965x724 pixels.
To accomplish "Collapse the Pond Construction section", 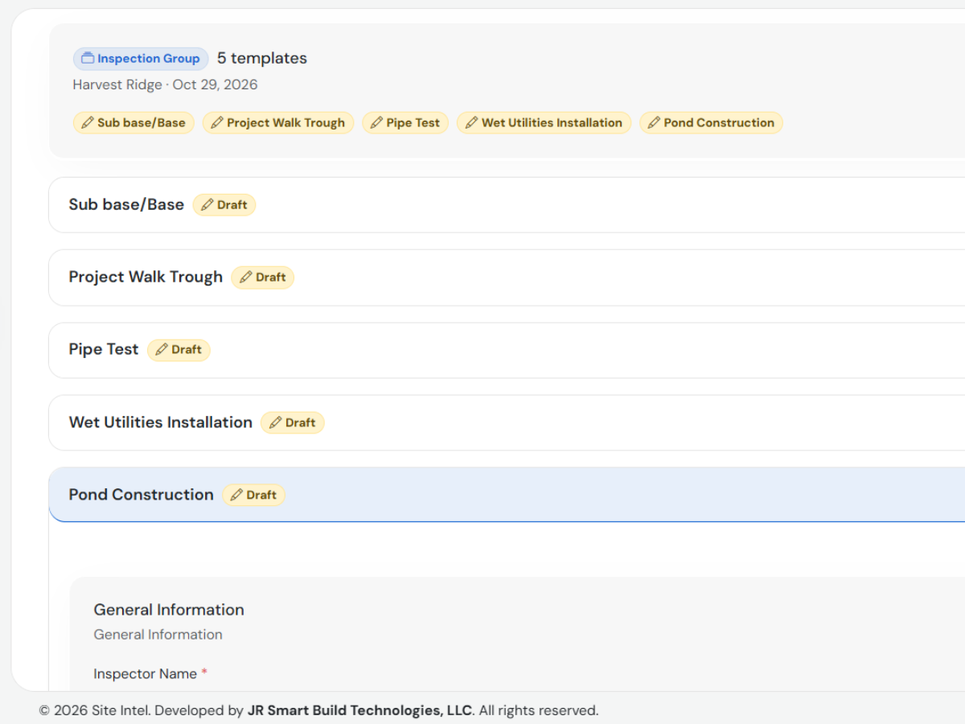I will (x=507, y=495).
